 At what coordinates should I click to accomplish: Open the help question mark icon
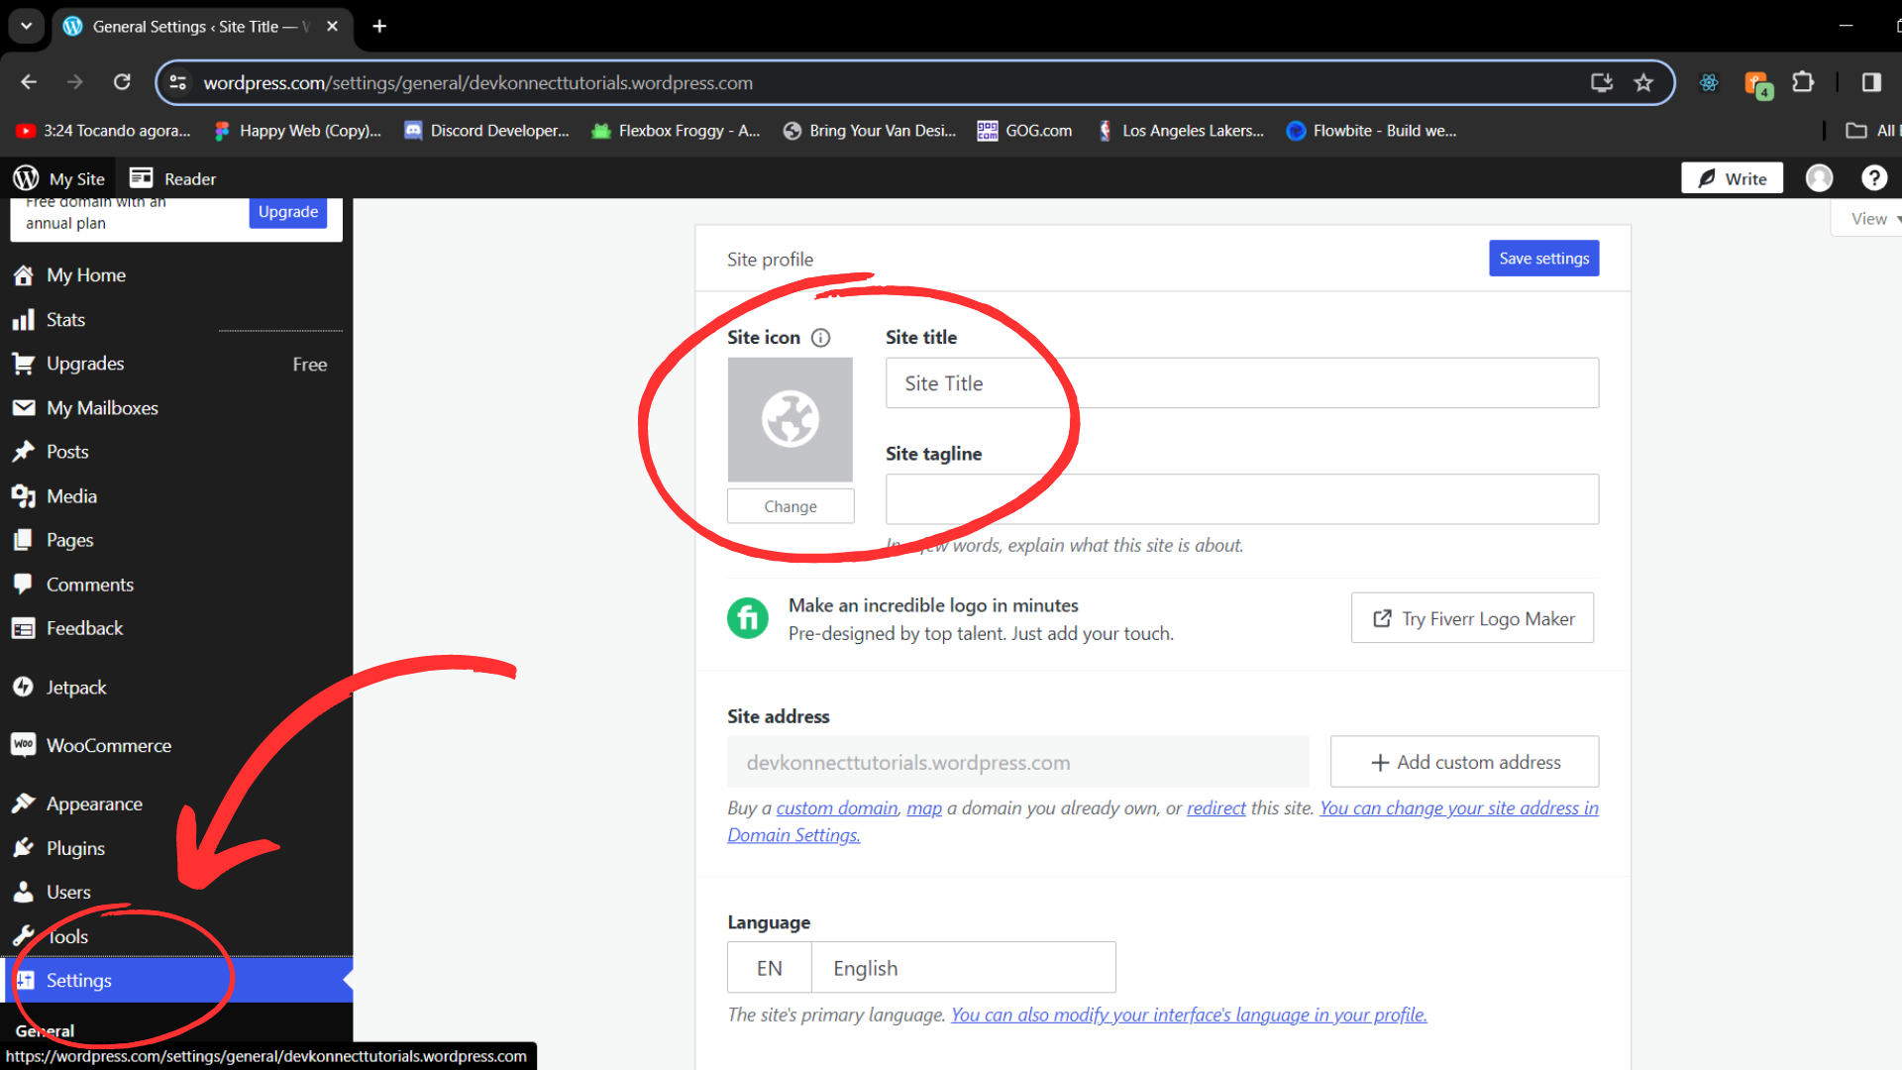(1873, 178)
